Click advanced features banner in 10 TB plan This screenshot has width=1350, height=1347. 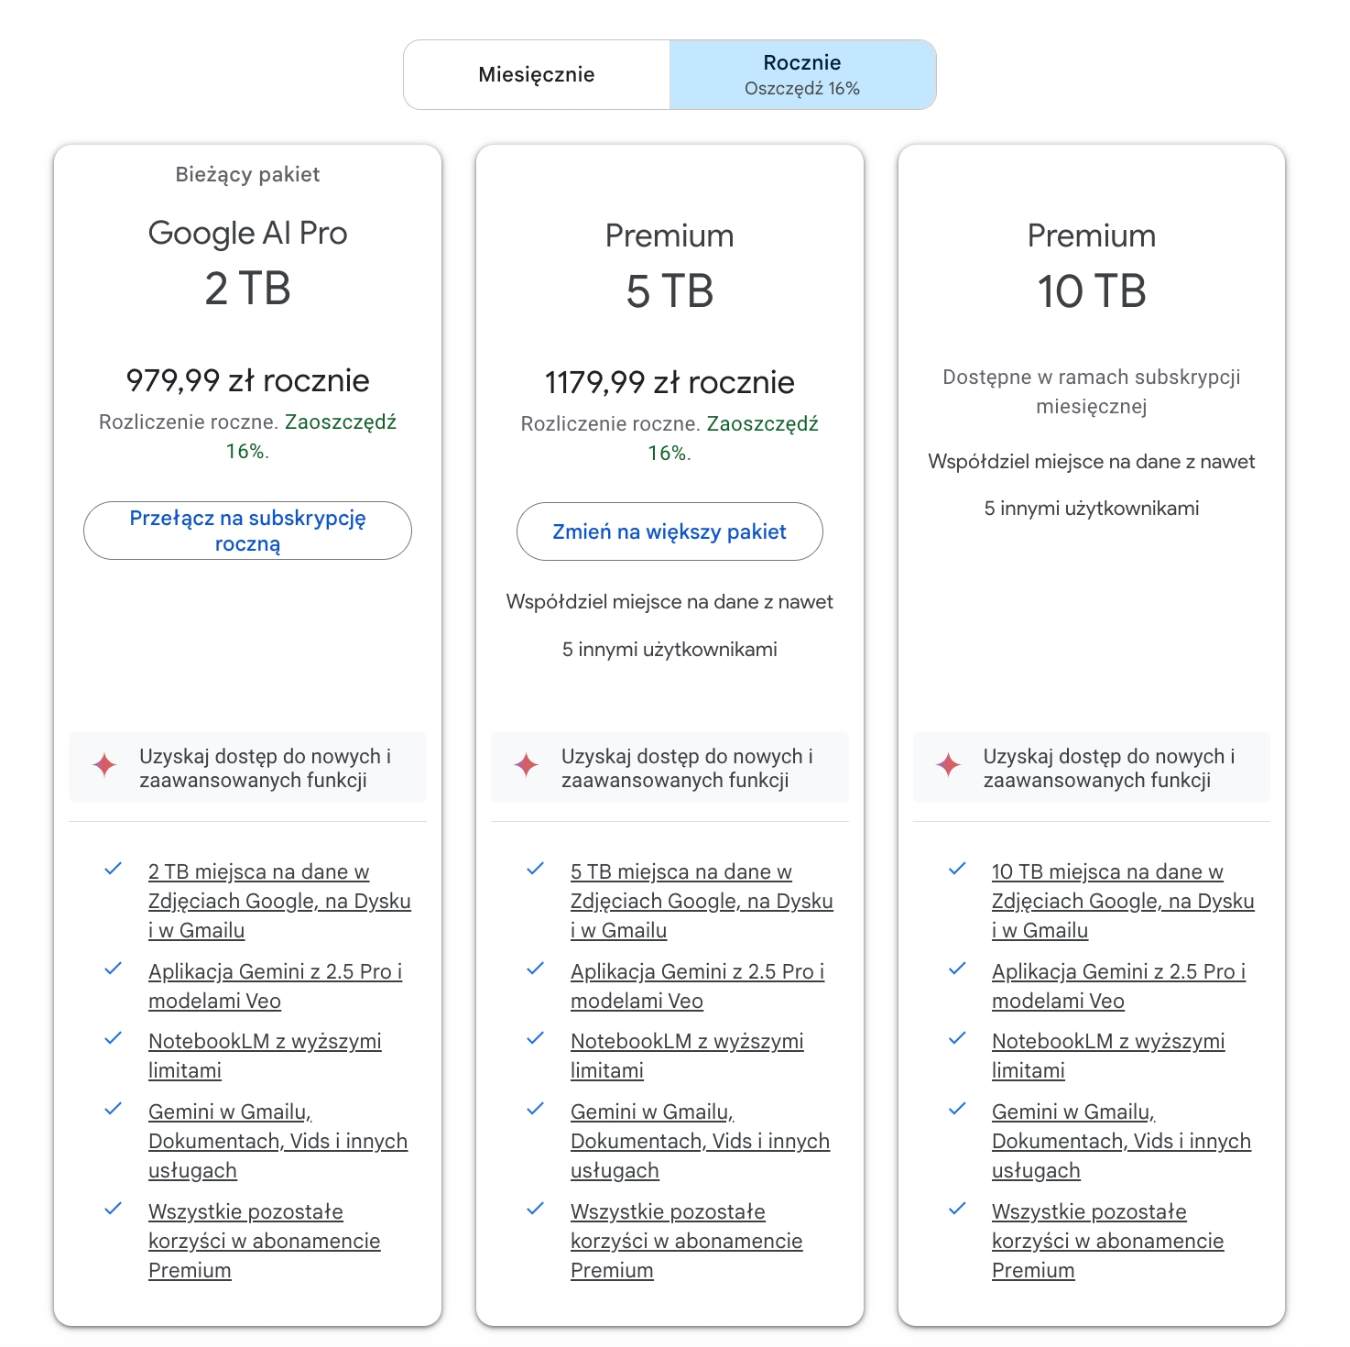pyautogui.click(x=1092, y=768)
